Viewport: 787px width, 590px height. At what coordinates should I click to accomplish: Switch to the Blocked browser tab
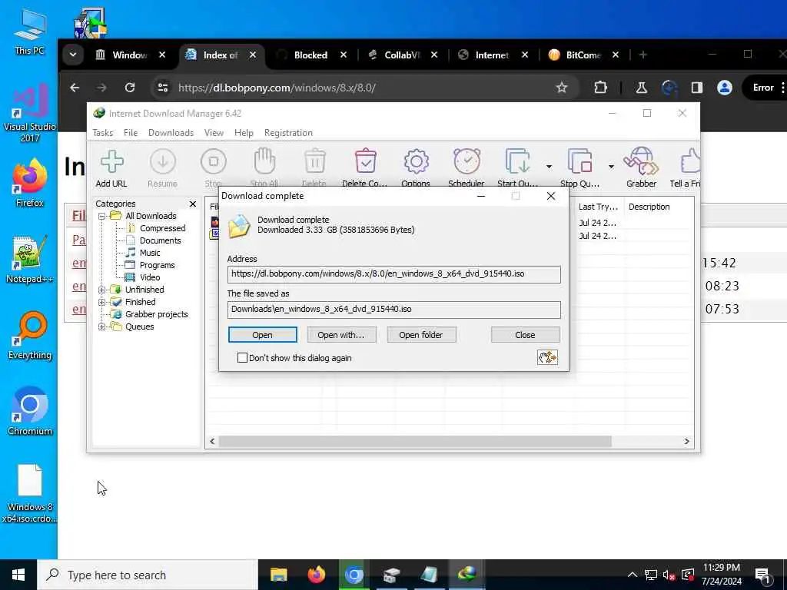click(x=310, y=55)
